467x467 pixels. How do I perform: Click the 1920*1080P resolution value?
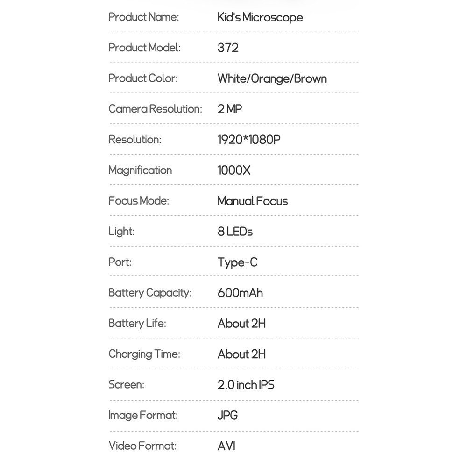tap(249, 140)
